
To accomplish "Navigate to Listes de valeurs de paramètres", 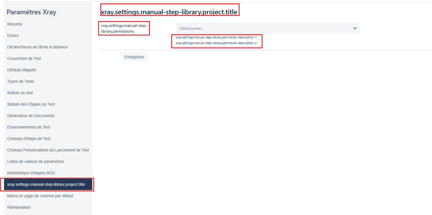I will coord(36,161).
